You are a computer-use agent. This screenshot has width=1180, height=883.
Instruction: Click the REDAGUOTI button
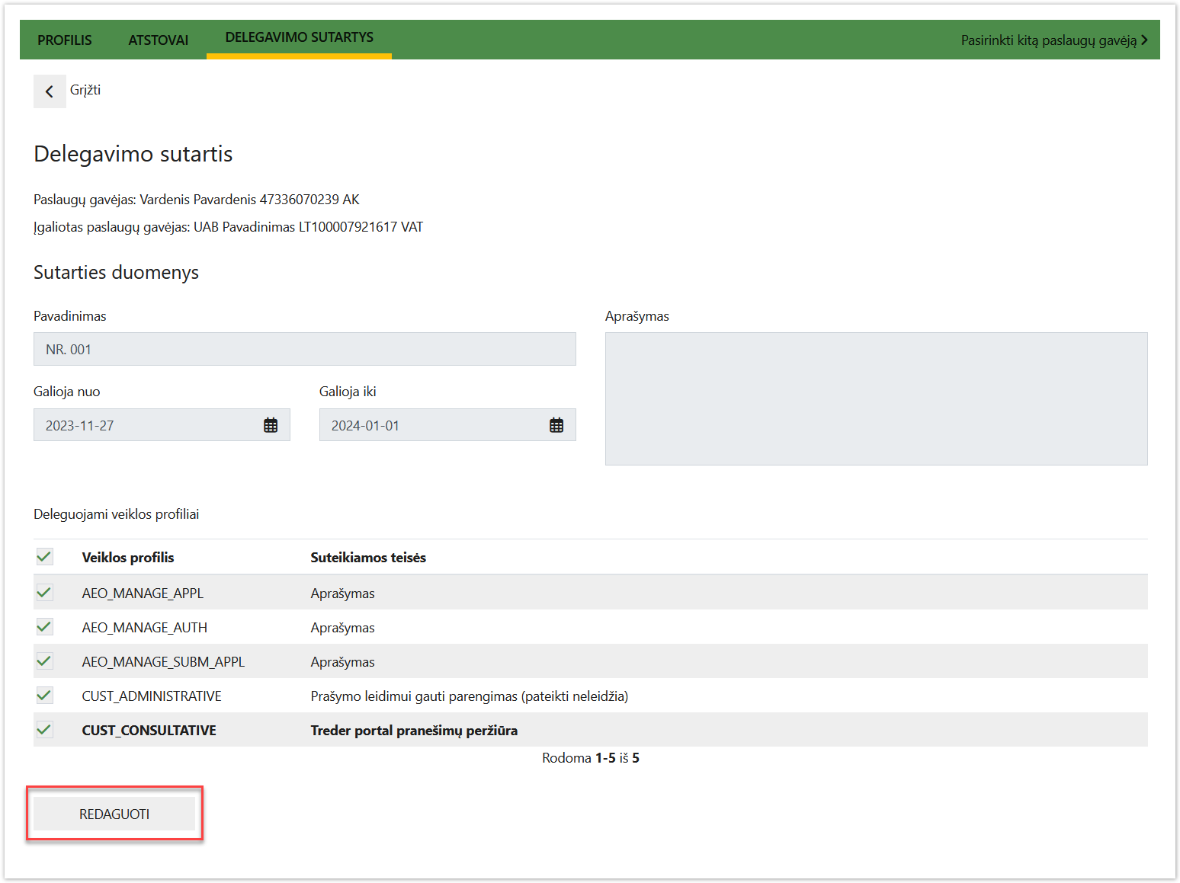tap(114, 814)
